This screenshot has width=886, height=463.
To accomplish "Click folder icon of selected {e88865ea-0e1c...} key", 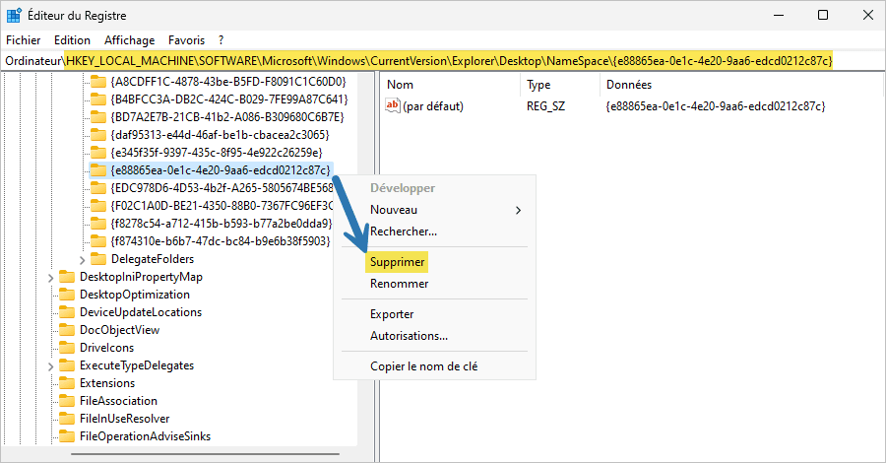I will coord(98,170).
